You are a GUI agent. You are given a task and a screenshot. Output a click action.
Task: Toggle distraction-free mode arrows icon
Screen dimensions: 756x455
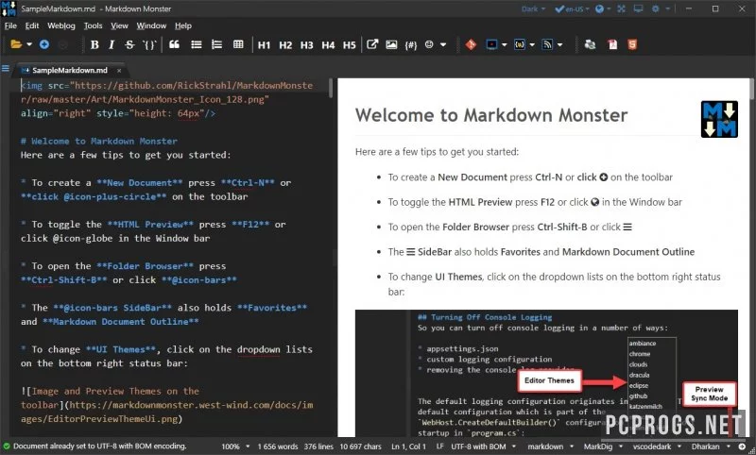622,8
